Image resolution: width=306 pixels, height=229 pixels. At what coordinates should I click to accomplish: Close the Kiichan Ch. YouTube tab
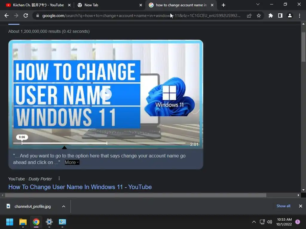69,5
